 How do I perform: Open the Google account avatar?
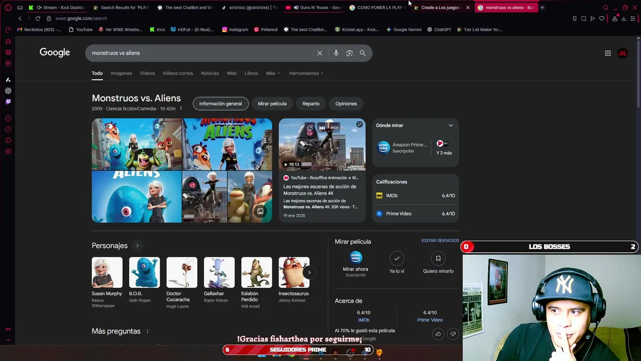622,53
